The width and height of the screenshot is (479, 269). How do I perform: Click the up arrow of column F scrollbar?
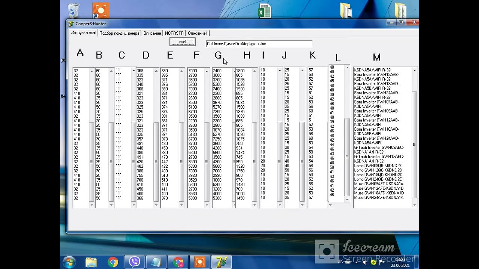(x=207, y=71)
